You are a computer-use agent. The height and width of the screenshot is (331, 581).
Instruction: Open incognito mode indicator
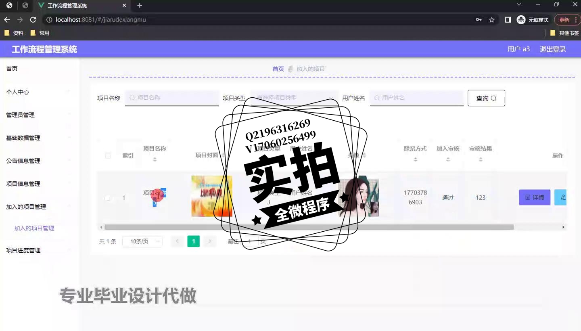tap(533, 20)
